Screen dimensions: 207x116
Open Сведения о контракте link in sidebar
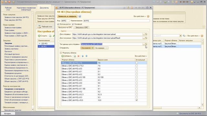[x=14, y=89]
